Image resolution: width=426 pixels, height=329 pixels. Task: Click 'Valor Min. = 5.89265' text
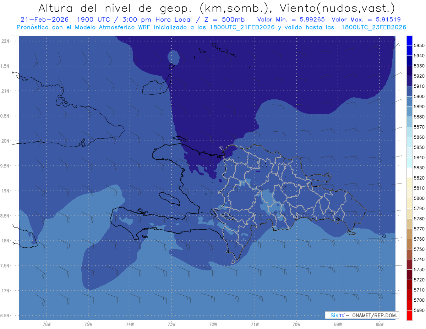pyautogui.click(x=291, y=20)
